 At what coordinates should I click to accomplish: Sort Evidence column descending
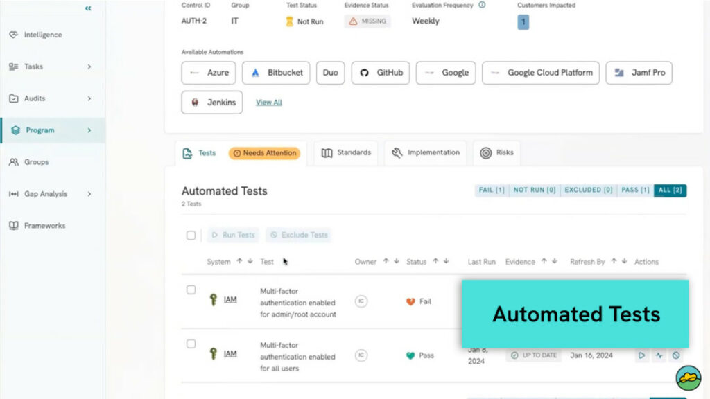pos(554,261)
